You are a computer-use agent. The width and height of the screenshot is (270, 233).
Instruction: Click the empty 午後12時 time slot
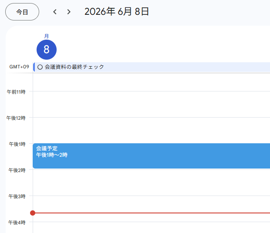152,130
